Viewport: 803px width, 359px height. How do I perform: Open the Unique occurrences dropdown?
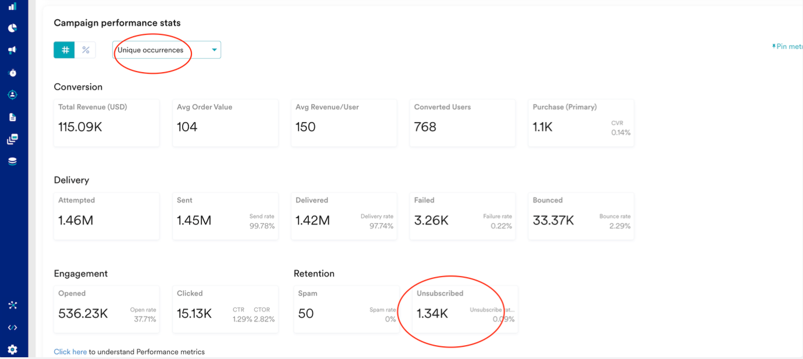[163, 50]
